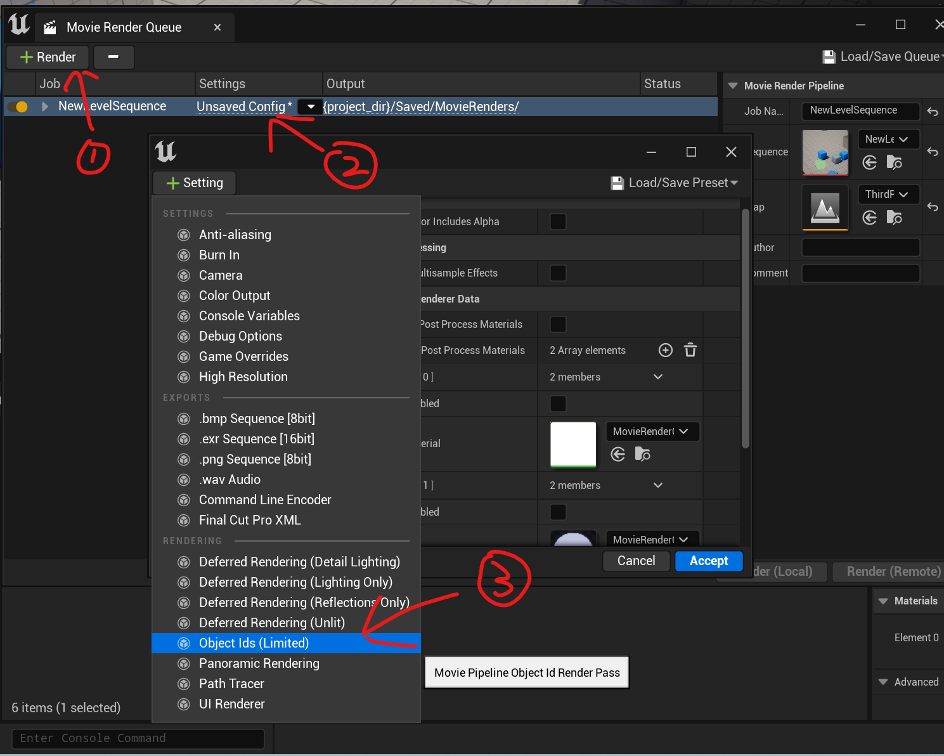
Task: Open second MovieRender material dropdown
Action: 652,539
